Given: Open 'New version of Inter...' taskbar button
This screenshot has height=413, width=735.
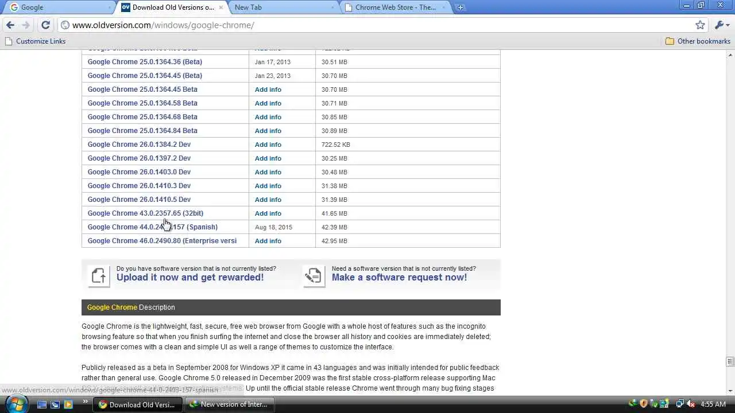Looking at the screenshot, I should pyautogui.click(x=229, y=404).
